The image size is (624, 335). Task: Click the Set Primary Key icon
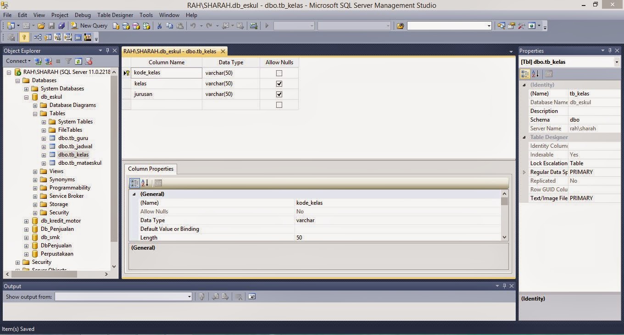click(24, 37)
